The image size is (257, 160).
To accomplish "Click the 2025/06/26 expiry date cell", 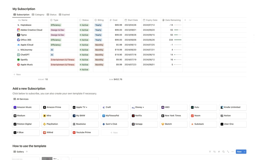I will (151, 40).
